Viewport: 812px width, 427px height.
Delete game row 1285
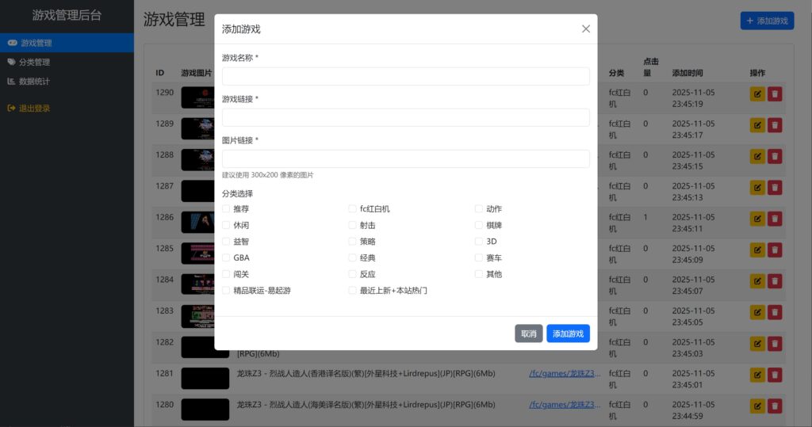tap(775, 250)
